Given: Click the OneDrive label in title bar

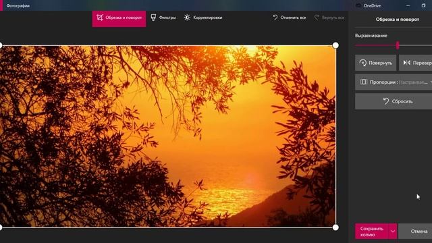Looking at the screenshot, I should tap(372, 5).
